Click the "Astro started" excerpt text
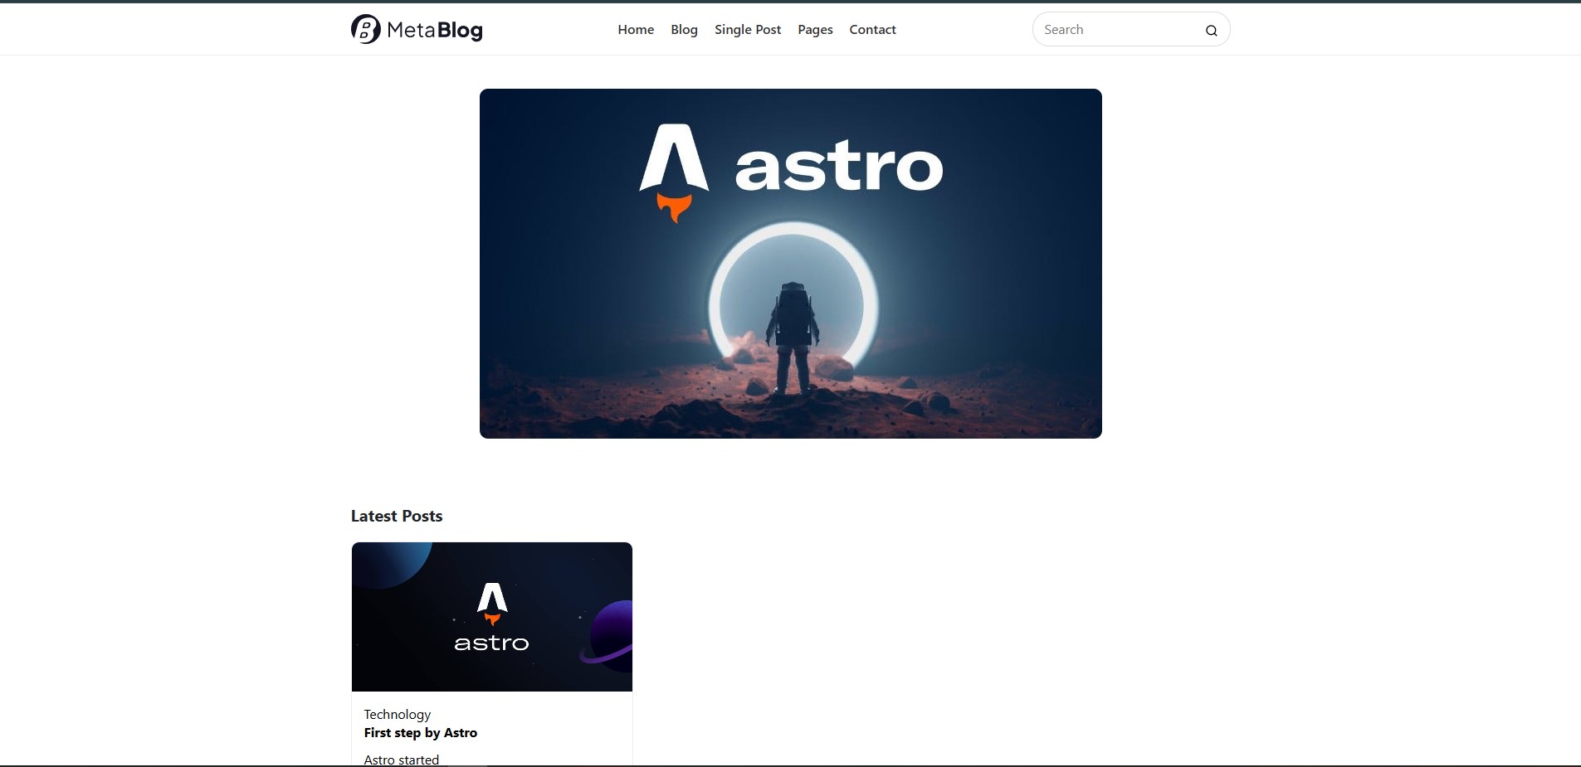This screenshot has height=767, width=1581. click(x=402, y=759)
